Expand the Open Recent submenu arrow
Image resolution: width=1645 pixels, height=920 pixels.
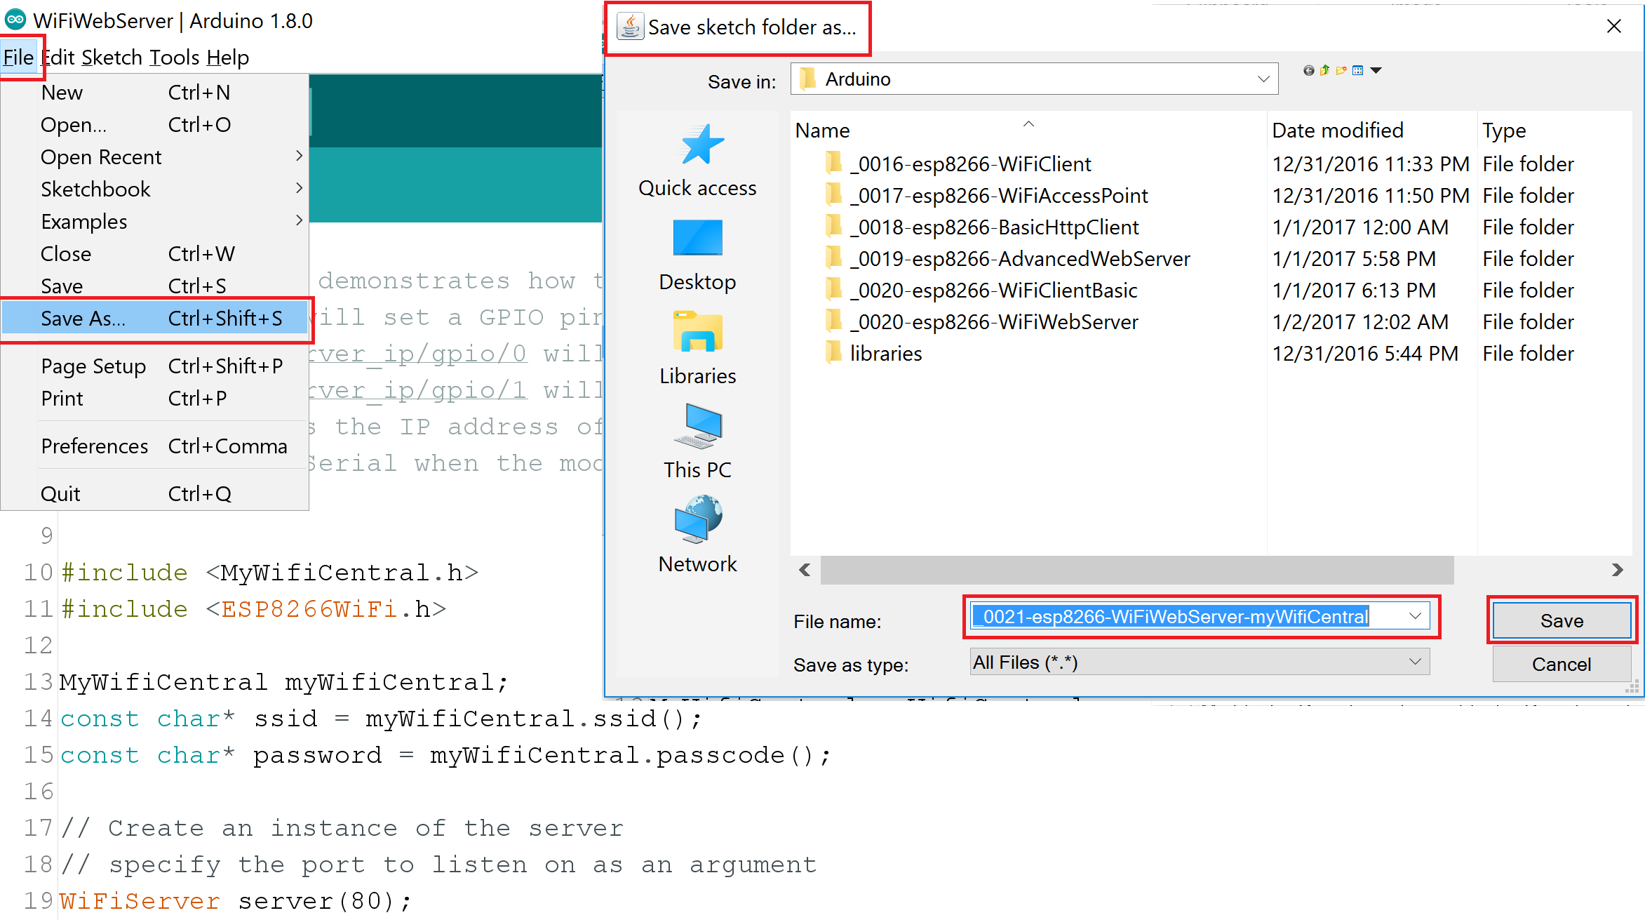tap(300, 156)
